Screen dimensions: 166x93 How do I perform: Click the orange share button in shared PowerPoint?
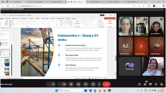tap(110, 18)
